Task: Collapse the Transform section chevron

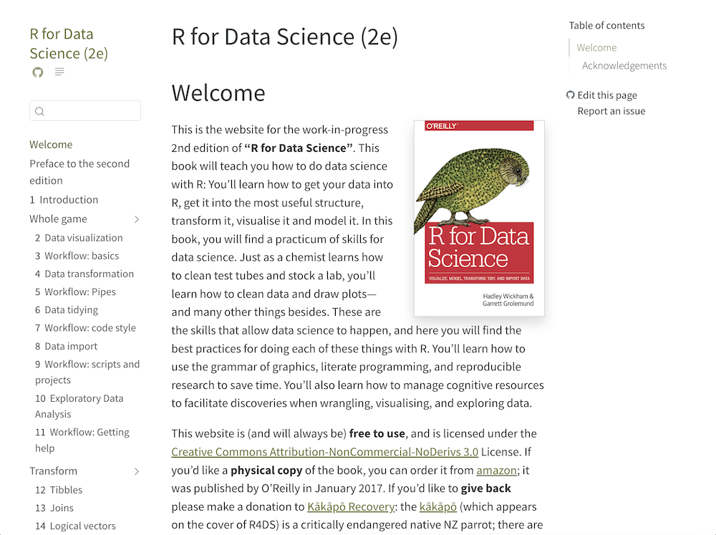Action: tap(137, 471)
